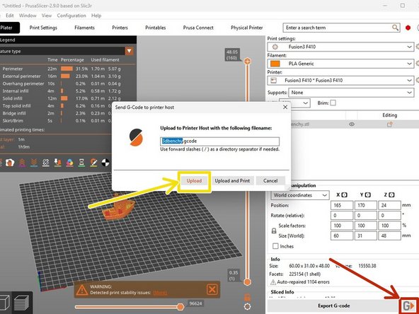Open the Printer Fusion3 F410 dropdown
Screen dimensions: 419x314
[340, 81]
